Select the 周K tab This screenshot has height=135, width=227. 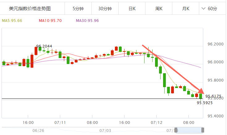pyautogui.click(x=159, y=9)
